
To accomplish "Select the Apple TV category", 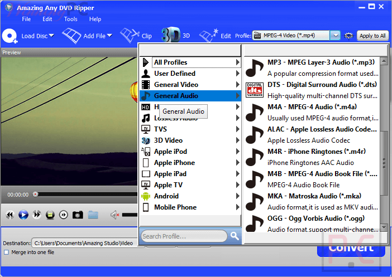I will click(x=190, y=185).
